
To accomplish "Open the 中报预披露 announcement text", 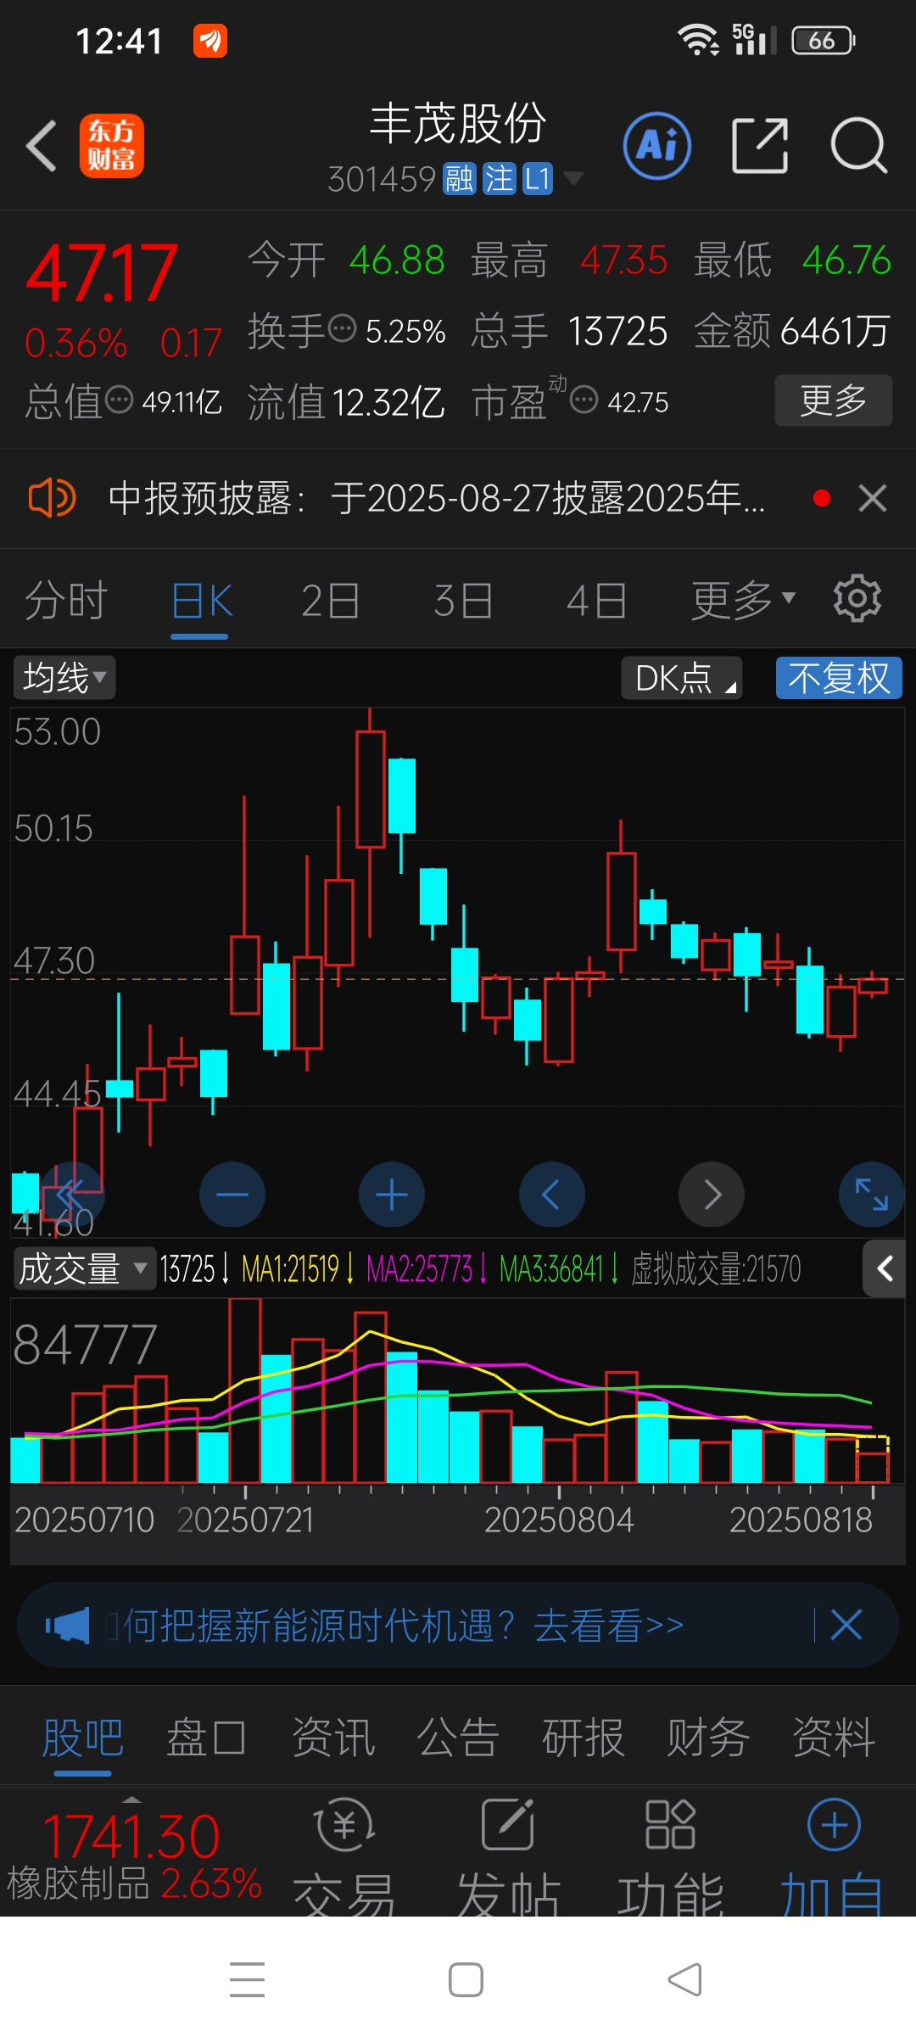I will pyautogui.click(x=437, y=498).
